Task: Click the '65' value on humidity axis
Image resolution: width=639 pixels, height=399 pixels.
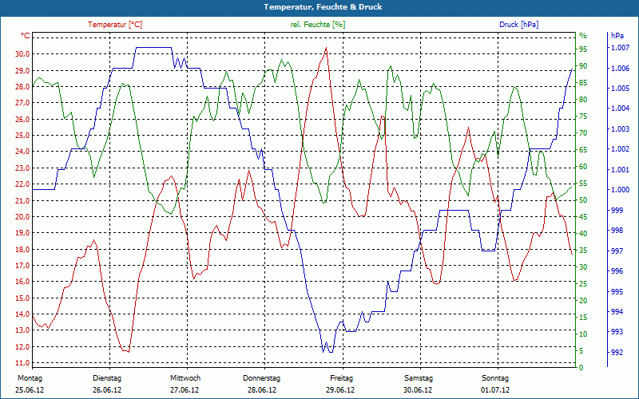Action: pos(583,150)
